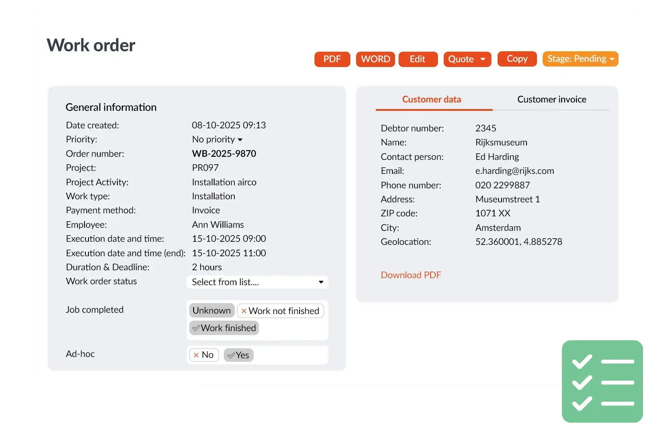Expand the No priority dropdown
657x438 pixels.
pos(217,139)
